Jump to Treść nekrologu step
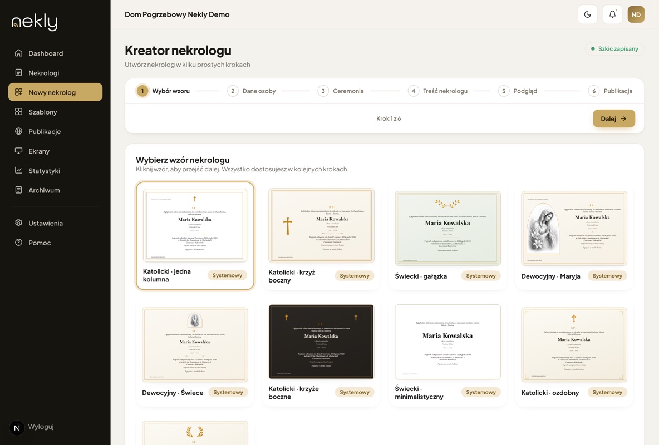The width and height of the screenshot is (659, 445). pyautogui.click(x=445, y=91)
